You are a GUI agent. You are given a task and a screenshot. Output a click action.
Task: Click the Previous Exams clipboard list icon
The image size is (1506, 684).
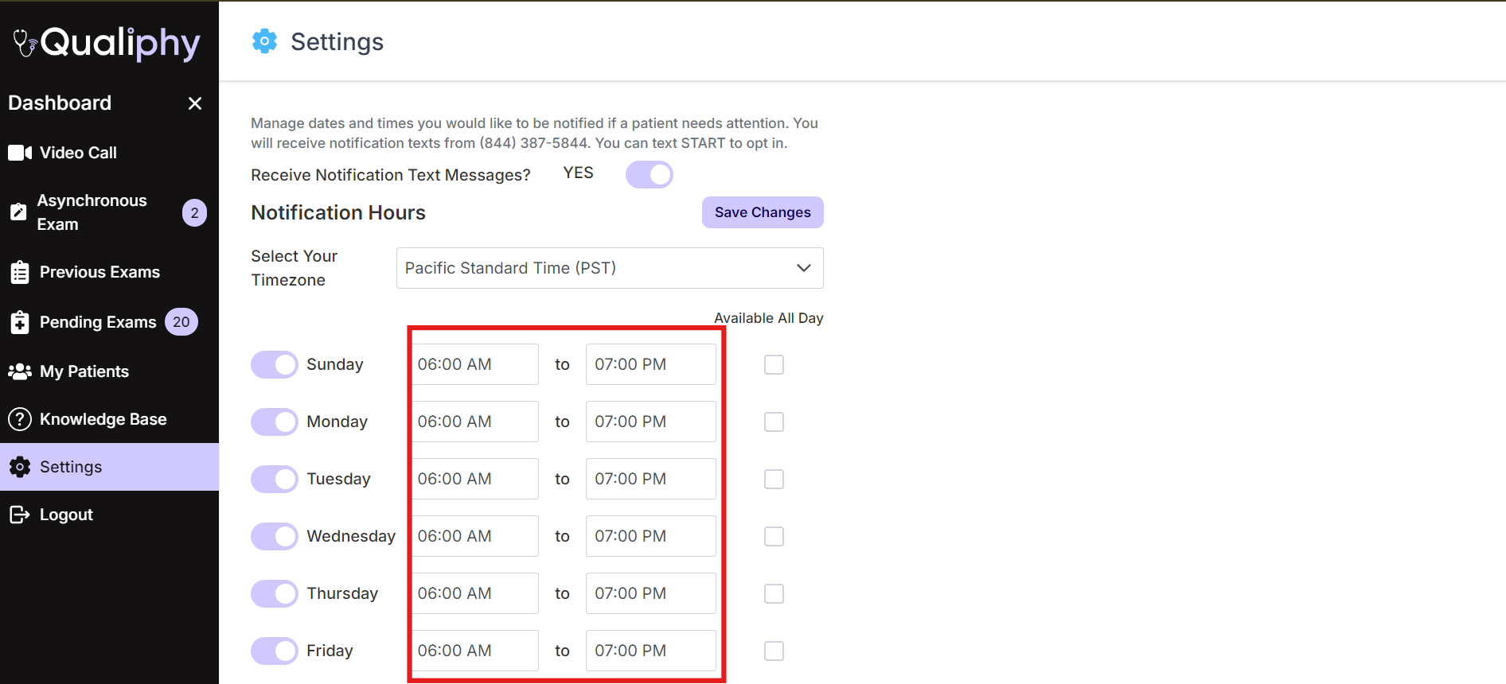pos(20,272)
